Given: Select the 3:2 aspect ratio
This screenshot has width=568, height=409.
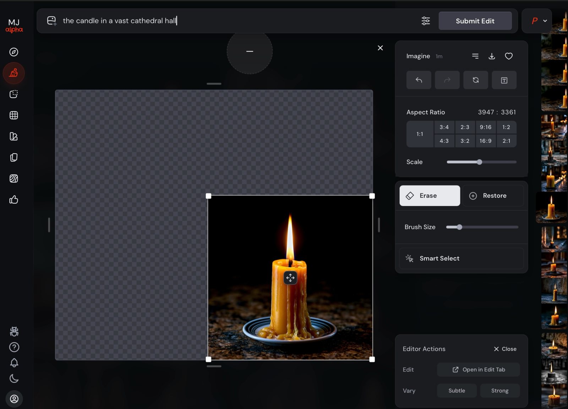Looking at the screenshot, I should [x=465, y=141].
